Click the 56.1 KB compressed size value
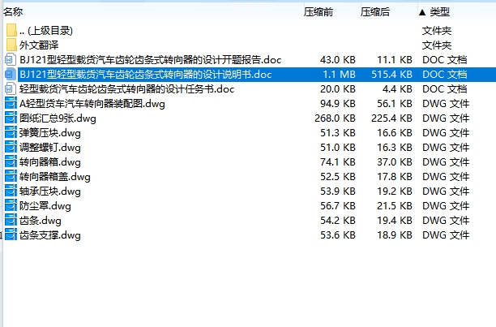This screenshot has width=496, height=327. pos(395,104)
